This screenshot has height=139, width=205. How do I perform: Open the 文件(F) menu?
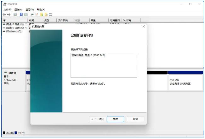coord(7,9)
